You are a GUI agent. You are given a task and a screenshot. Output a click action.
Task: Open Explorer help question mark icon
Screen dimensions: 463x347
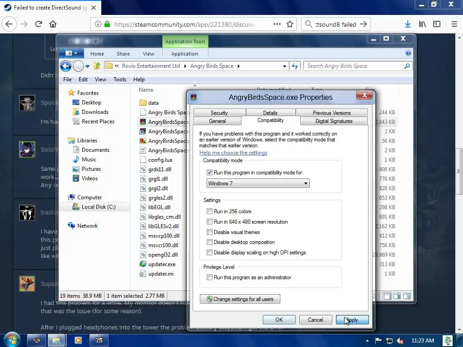point(408,53)
